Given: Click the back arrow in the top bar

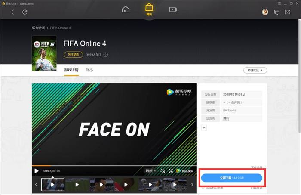Looking at the screenshot, I should tap(12, 12).
